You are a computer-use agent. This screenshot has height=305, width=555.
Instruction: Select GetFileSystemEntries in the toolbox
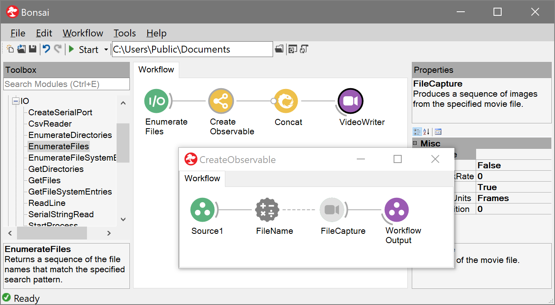[x=70, y=192]
